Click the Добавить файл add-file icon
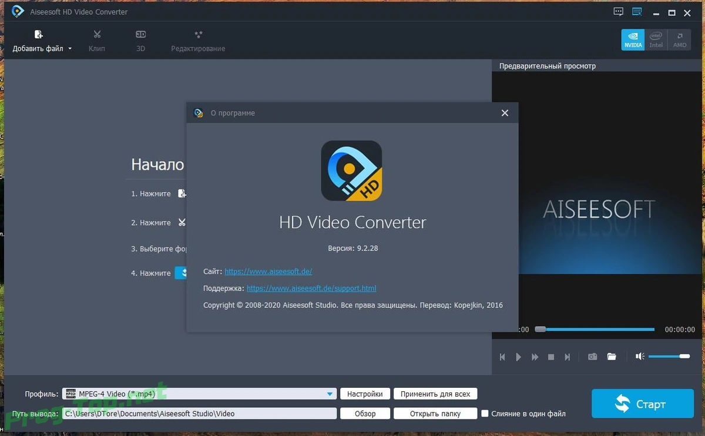The width and height of the screenshot is (705, 436). tap(38, 35)
